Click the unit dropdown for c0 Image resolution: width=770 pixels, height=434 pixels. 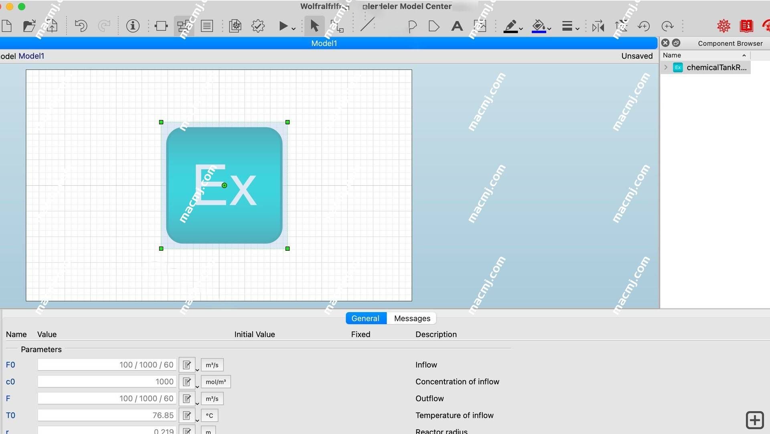(215, 382)
